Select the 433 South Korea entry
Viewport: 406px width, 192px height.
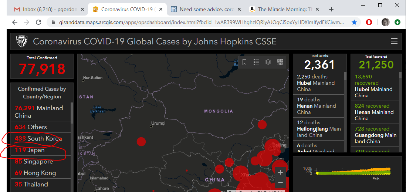41,138
